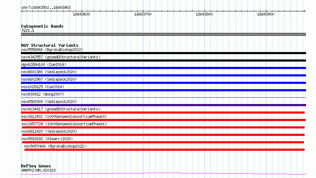Open the ANKMY2|NM_020319 gene label
Screen dimensions: 316x178
point(38,170)
